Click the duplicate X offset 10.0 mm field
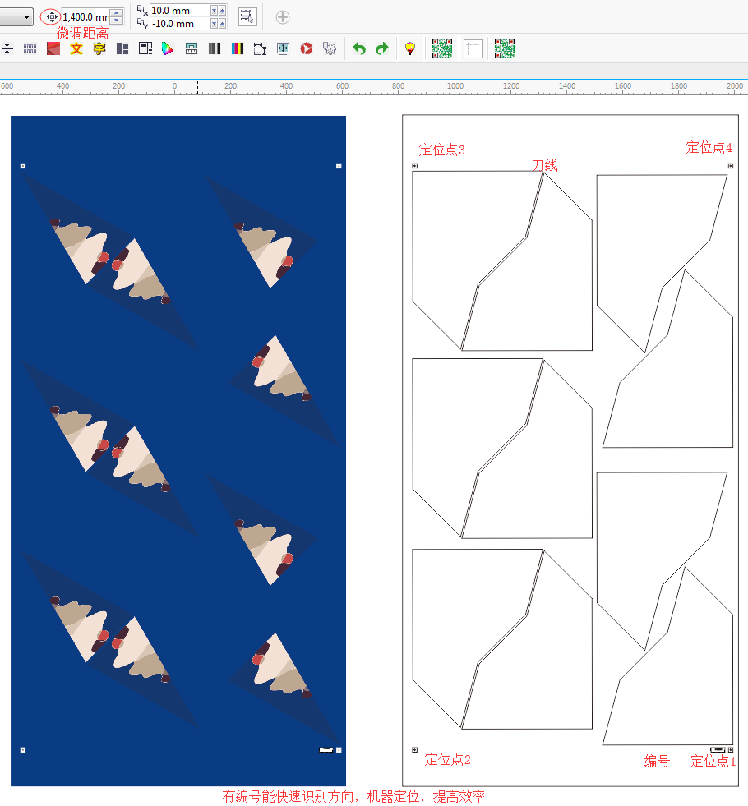 179,11
